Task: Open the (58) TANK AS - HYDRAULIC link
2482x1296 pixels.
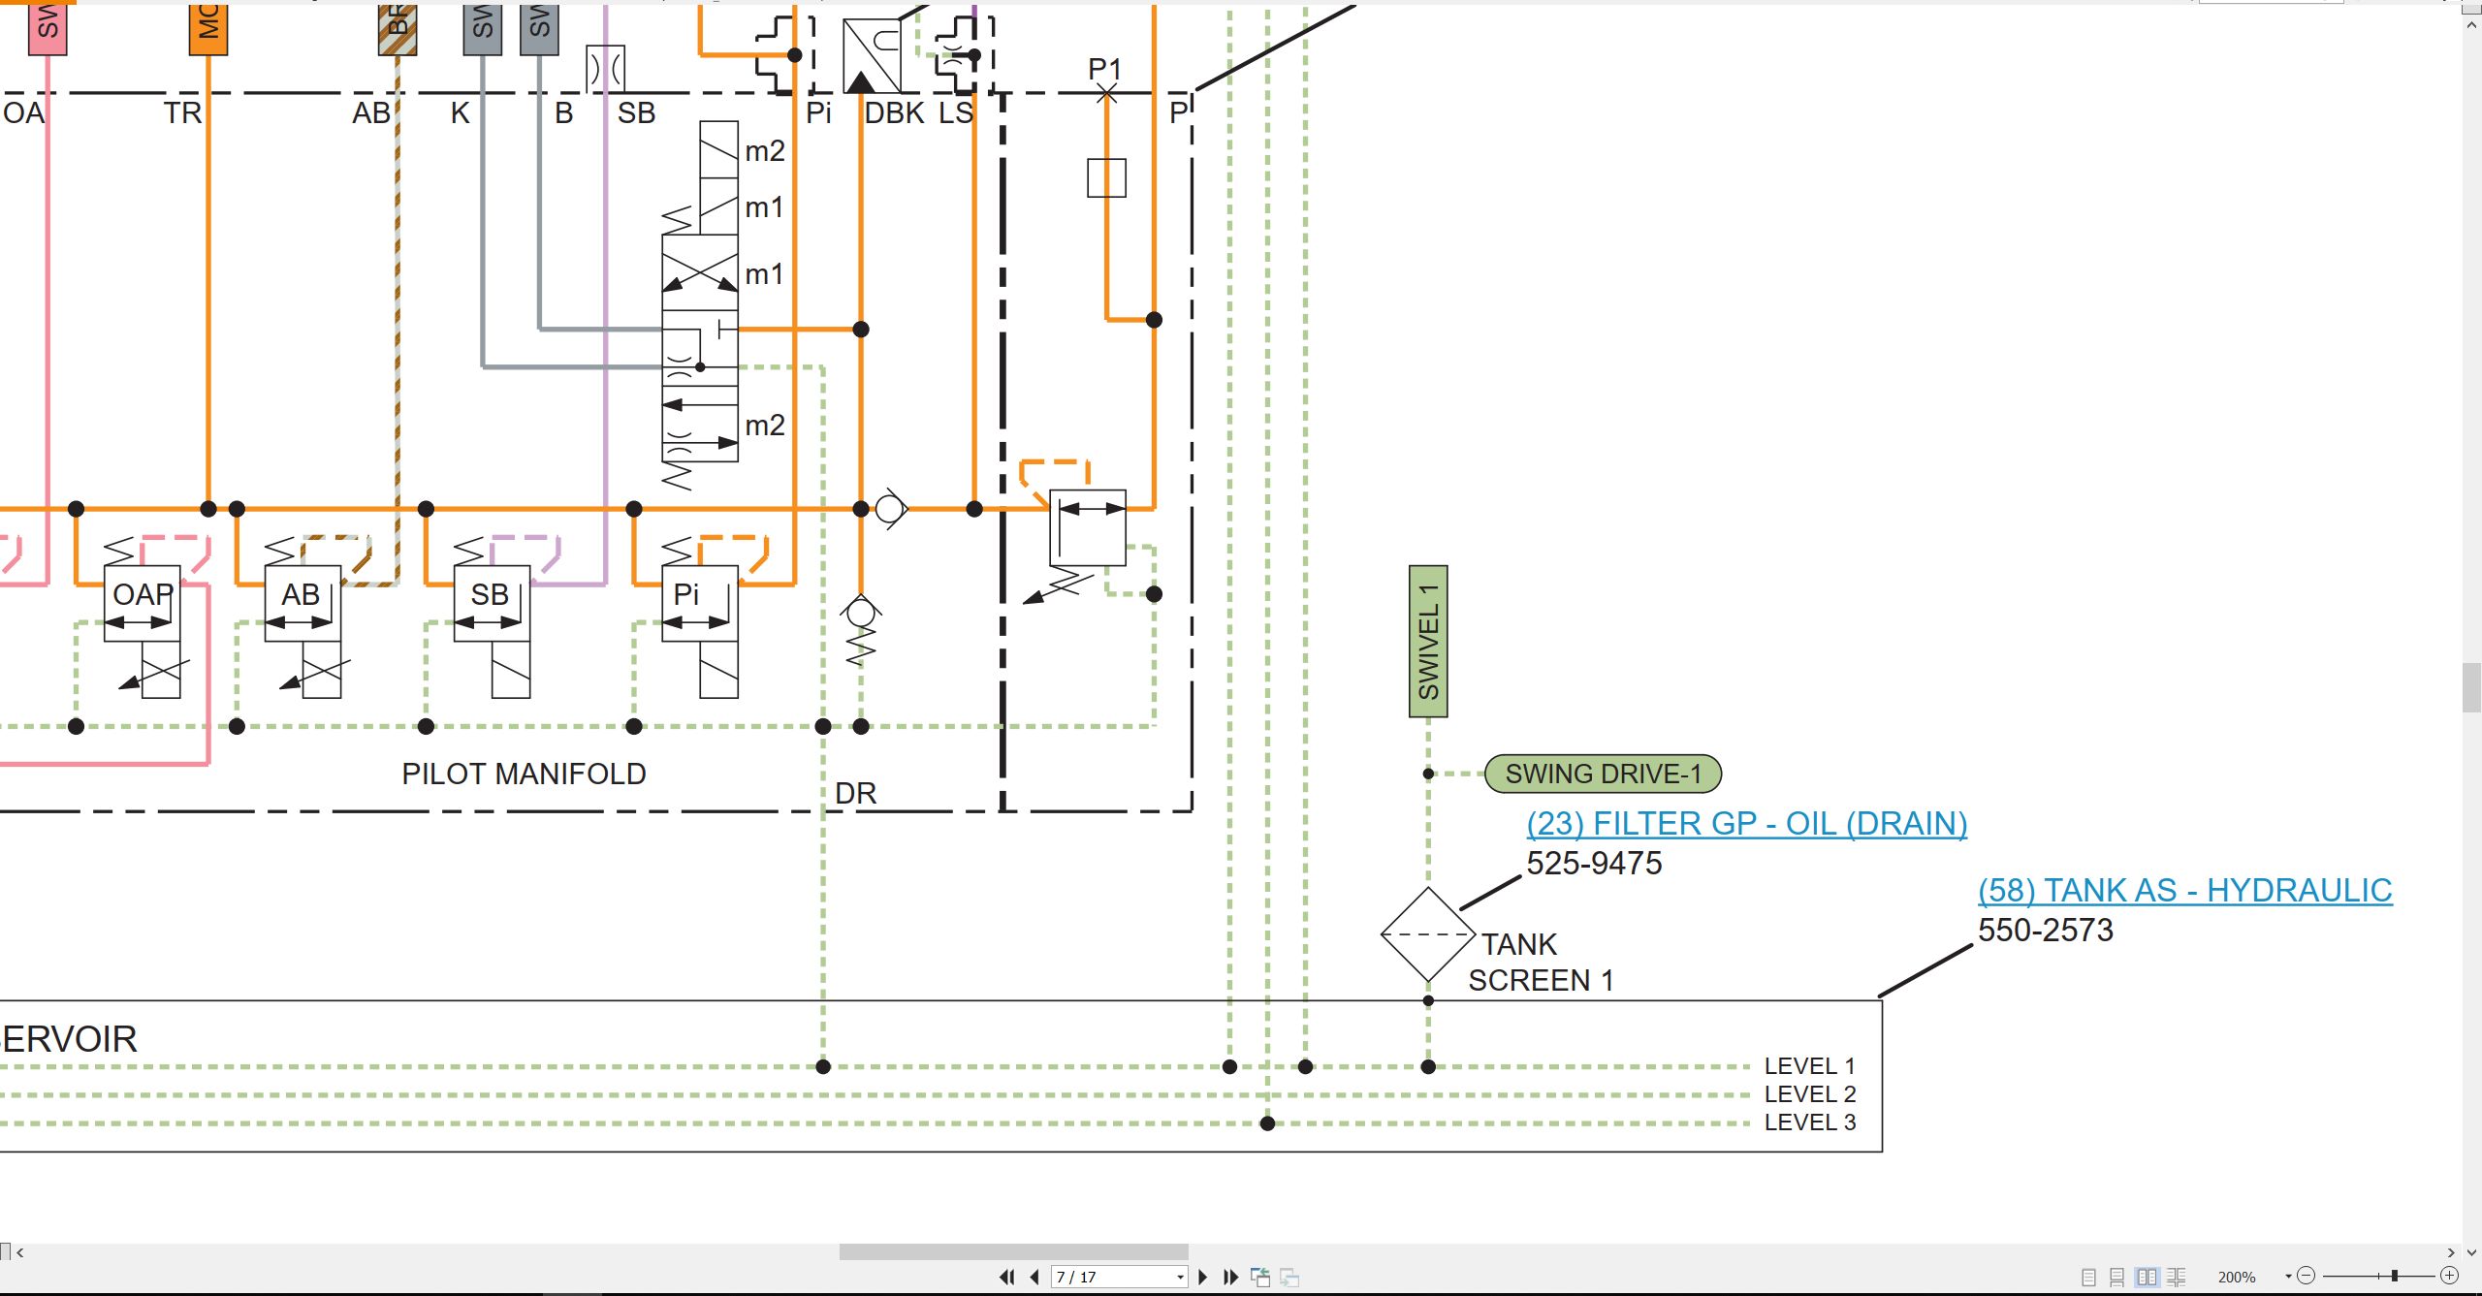Action: coord(2184,890)
